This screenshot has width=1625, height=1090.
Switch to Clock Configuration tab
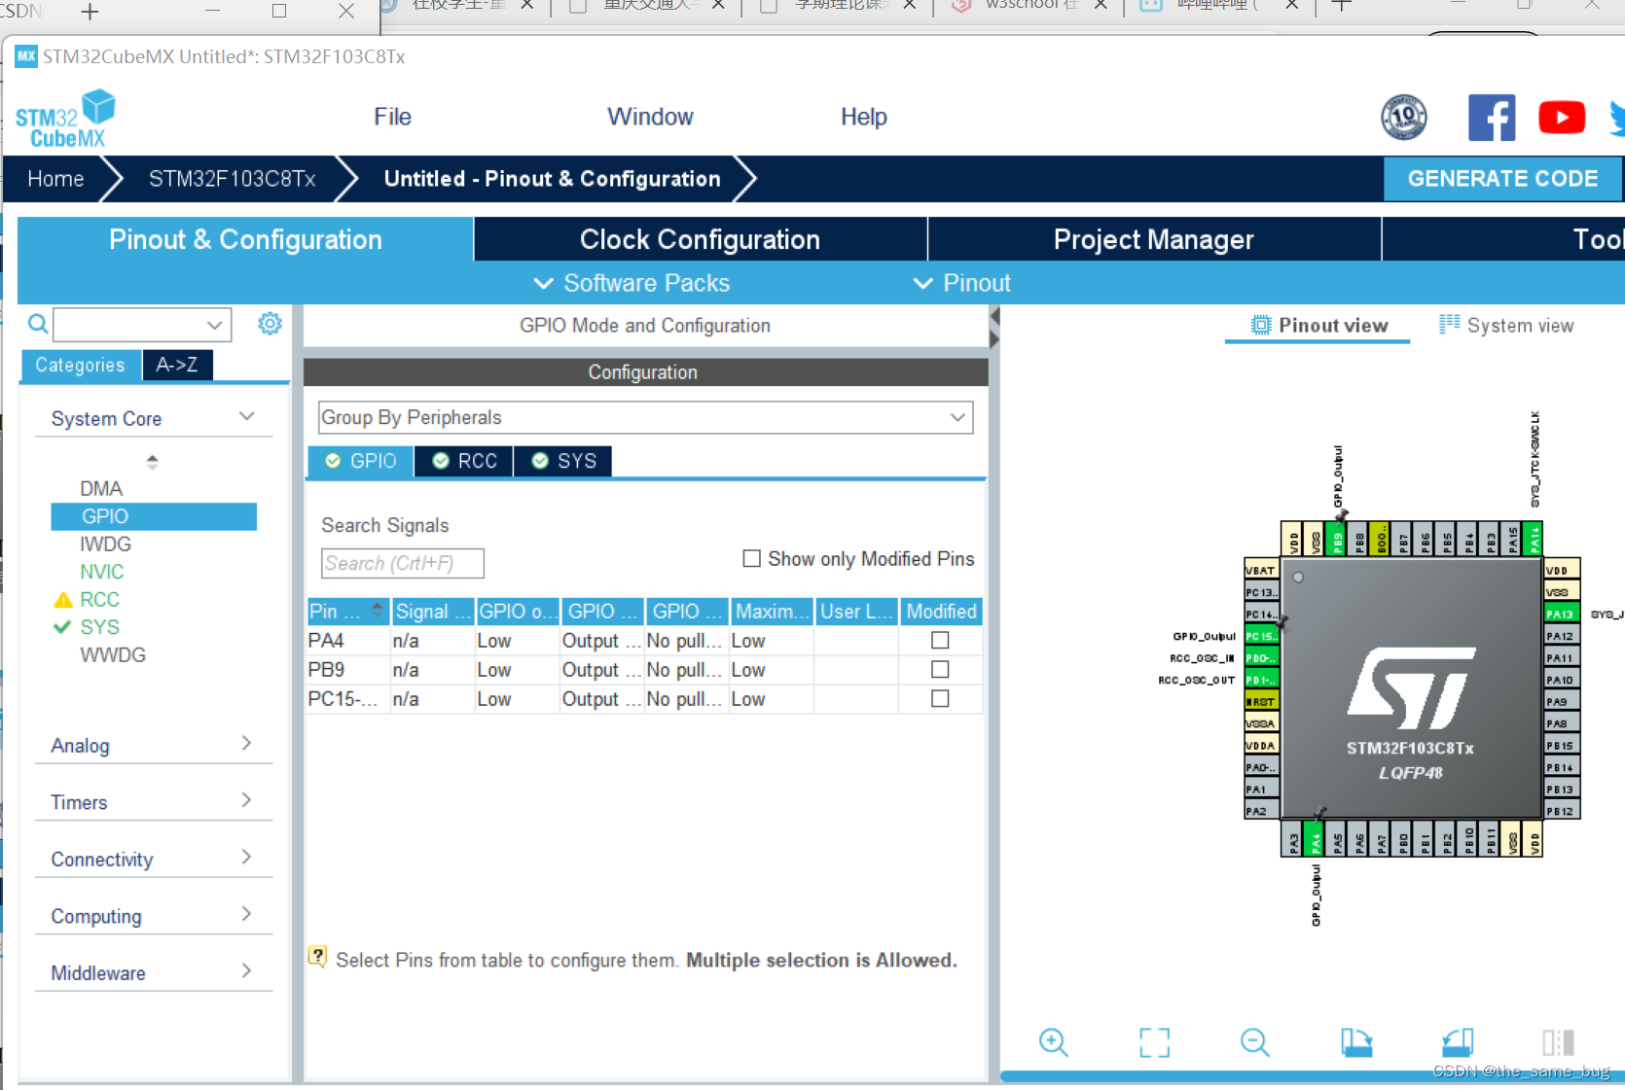(701, 239)
